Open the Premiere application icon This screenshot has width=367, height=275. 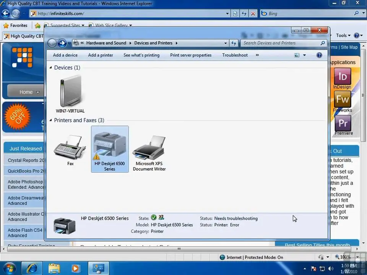click(x=343, y=123)
